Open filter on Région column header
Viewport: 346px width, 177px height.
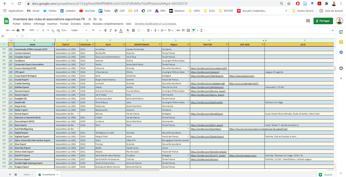(x=188, y=44)
